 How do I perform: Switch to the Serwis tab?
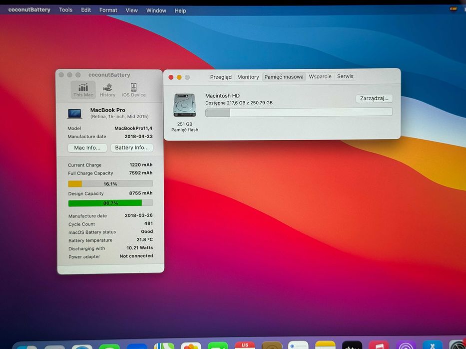(x=345, y=76)
